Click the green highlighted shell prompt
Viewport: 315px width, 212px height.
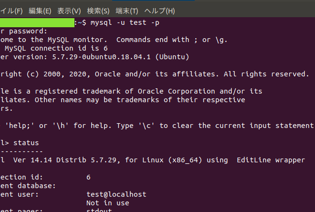click(x=37, y=22)
